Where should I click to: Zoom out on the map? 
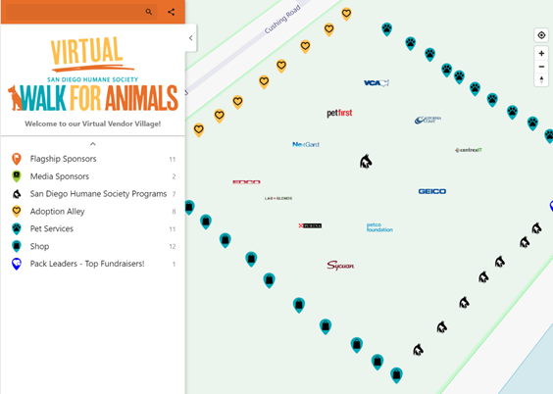point(541,67)
